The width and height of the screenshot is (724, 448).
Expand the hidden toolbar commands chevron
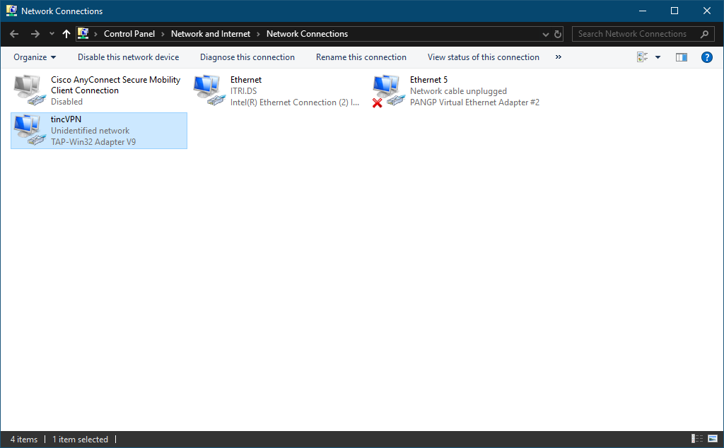click(x=558, y=57)
